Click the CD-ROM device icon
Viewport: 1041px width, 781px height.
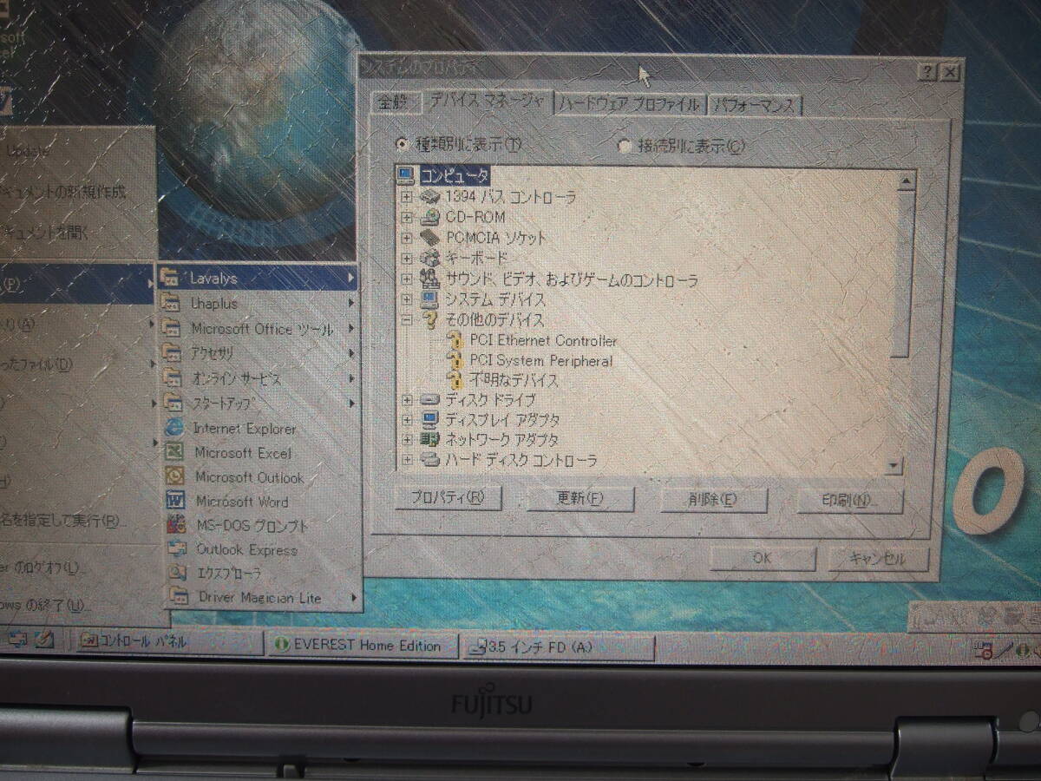point(430,217)
